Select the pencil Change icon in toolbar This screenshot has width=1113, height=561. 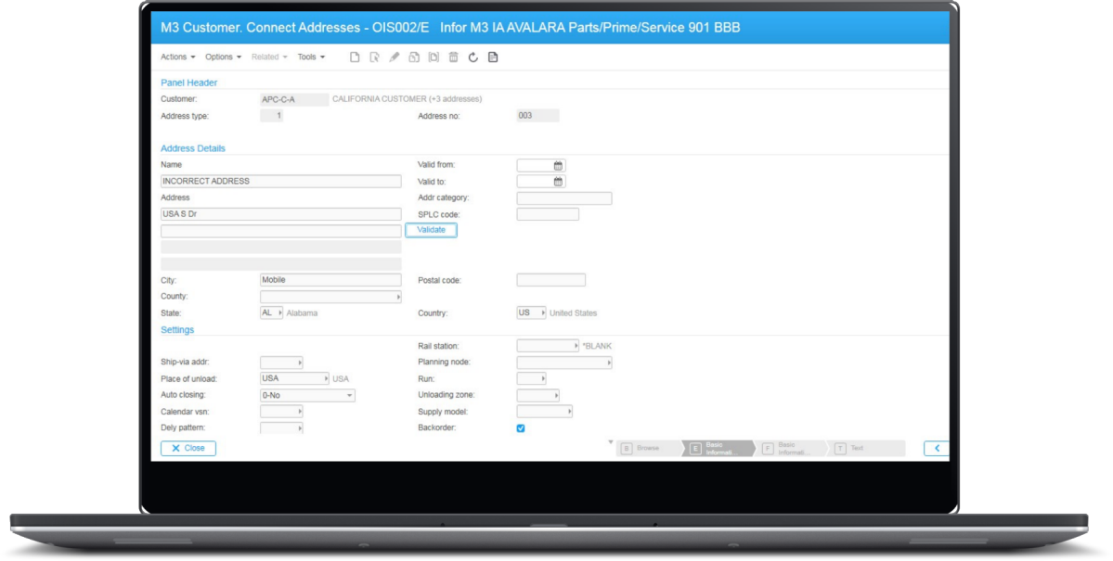(395, 57)
